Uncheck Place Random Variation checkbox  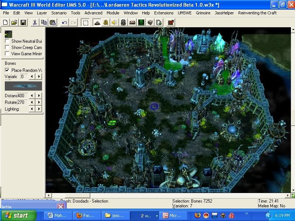click(7, 70)
